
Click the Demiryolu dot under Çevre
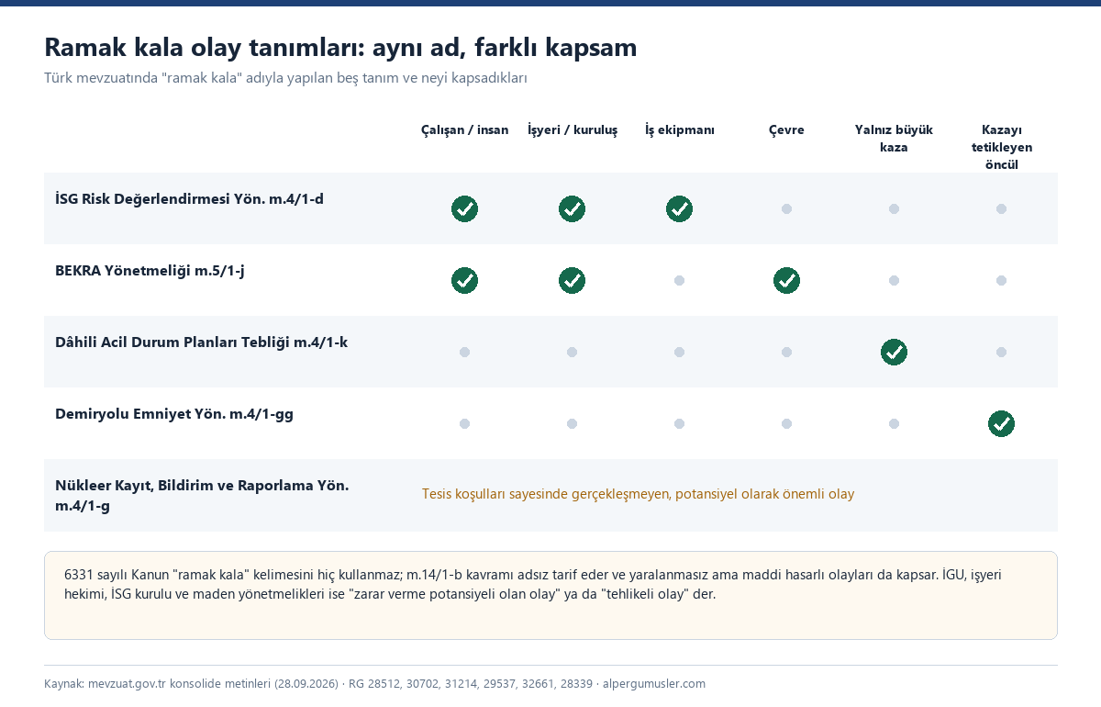point(786,424)
